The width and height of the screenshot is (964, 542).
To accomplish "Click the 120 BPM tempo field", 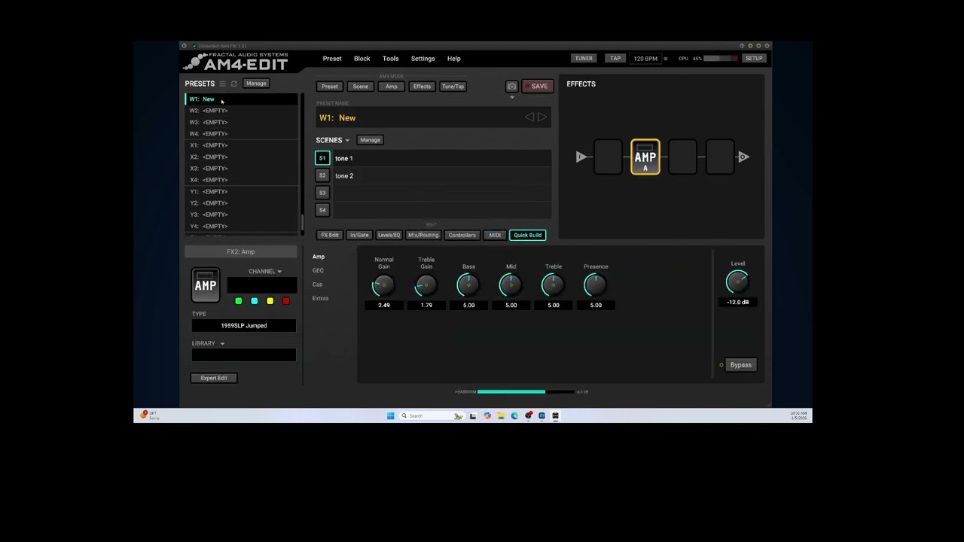I will pos(645,59).
